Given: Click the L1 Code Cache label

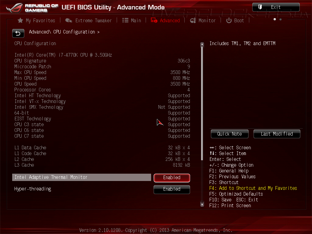Looking at the screenshot, I should 30,154.
